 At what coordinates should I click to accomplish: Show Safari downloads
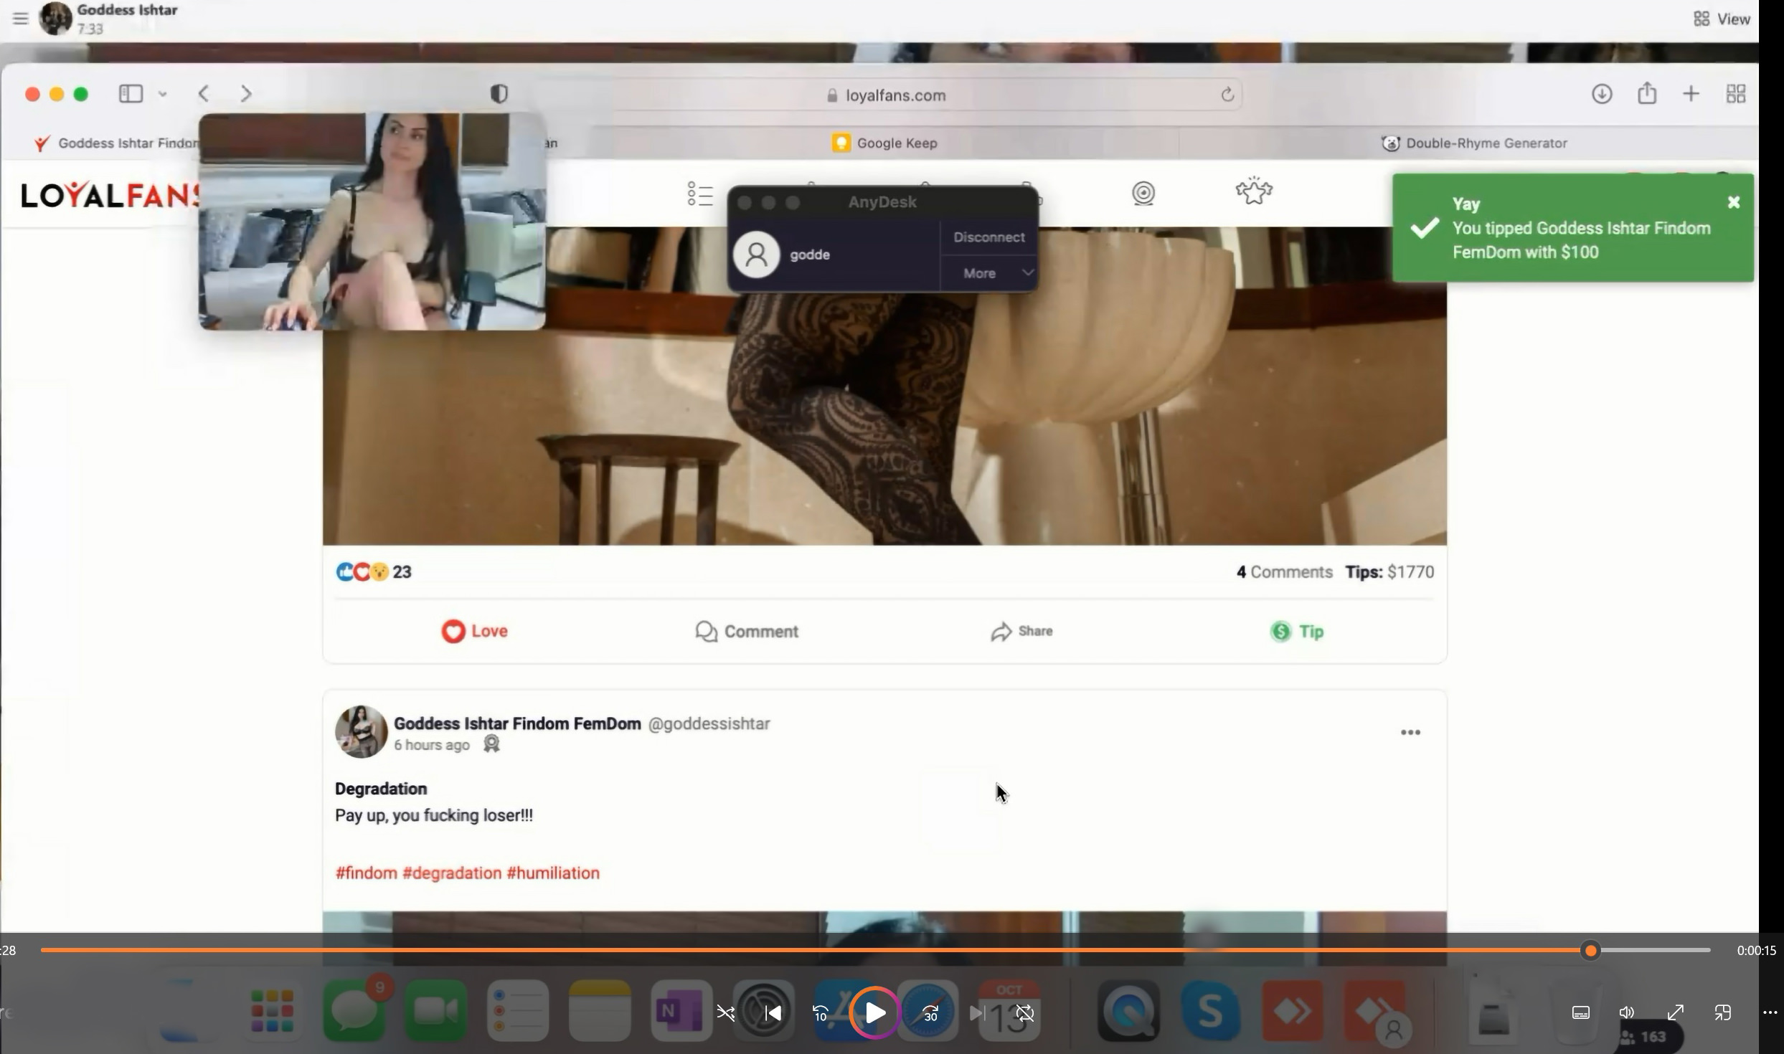[1602, 94]
